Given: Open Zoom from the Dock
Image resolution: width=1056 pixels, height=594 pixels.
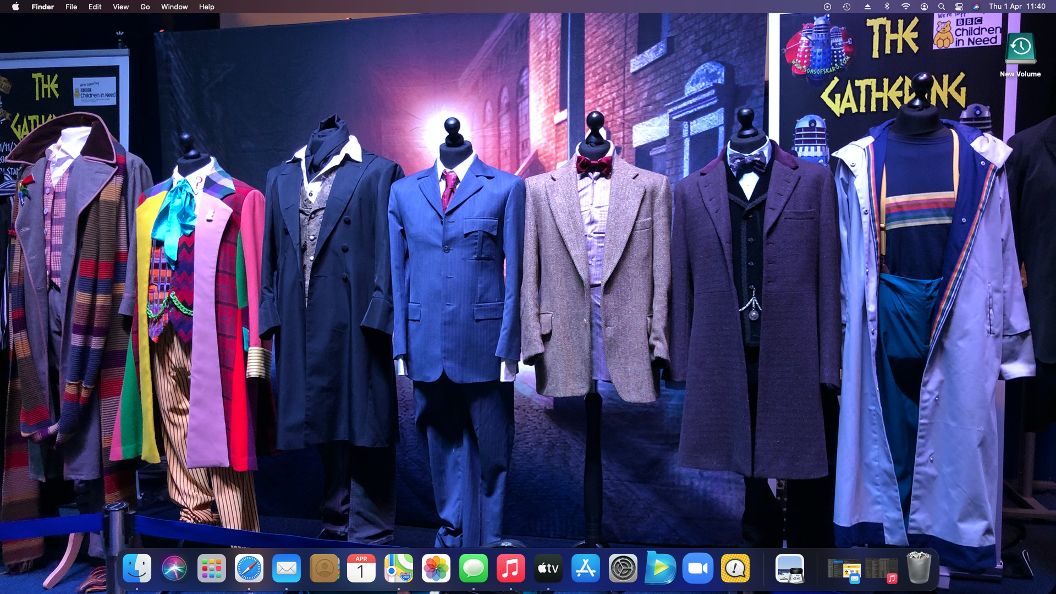Looking at the screenshot, I should [x=698, y=568].
